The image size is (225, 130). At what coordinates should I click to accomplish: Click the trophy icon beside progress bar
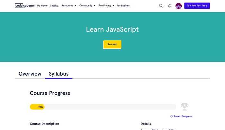click(184, 107)
